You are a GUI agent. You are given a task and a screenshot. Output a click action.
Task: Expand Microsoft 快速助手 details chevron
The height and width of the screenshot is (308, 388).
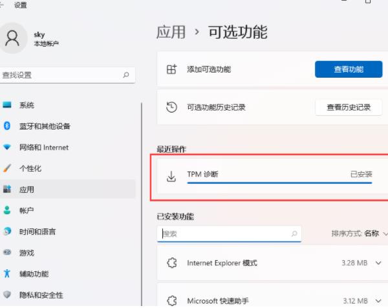tap(378, 301)
